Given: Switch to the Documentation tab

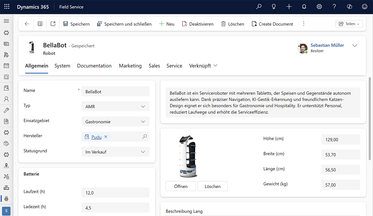Looking at the screenshot, I should pos(94,66).
